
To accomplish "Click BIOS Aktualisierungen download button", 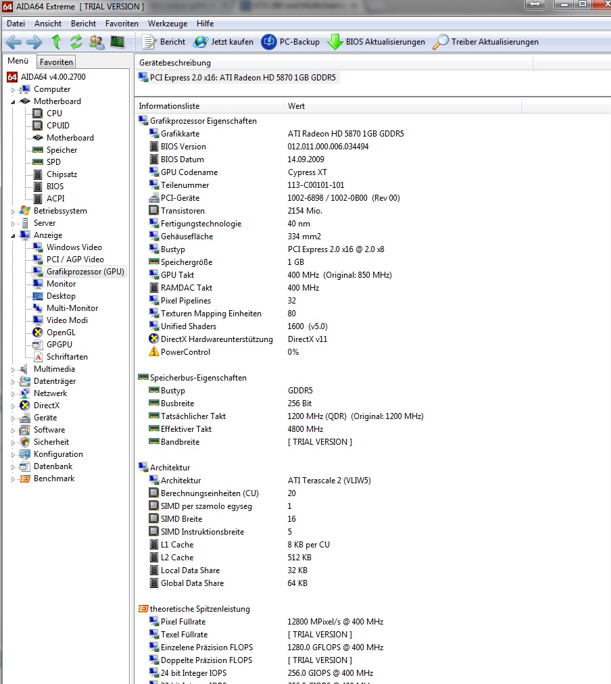I will tap(376, 42).
